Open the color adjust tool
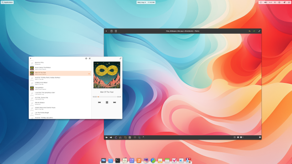Viewport: 292px width, 164px height. [x=139, y=138]
